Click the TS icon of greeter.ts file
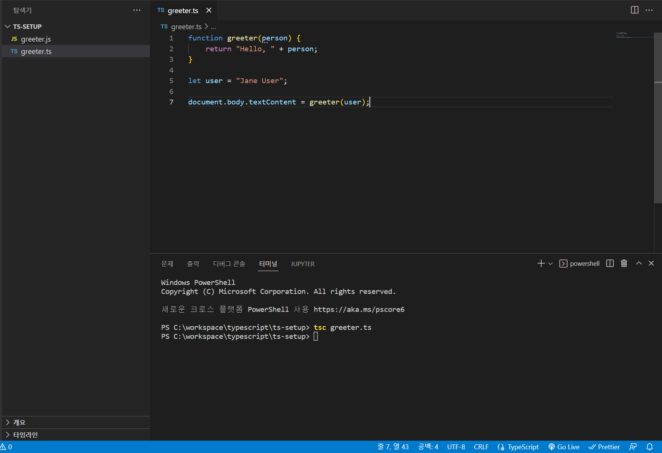 tap(14, 51)
